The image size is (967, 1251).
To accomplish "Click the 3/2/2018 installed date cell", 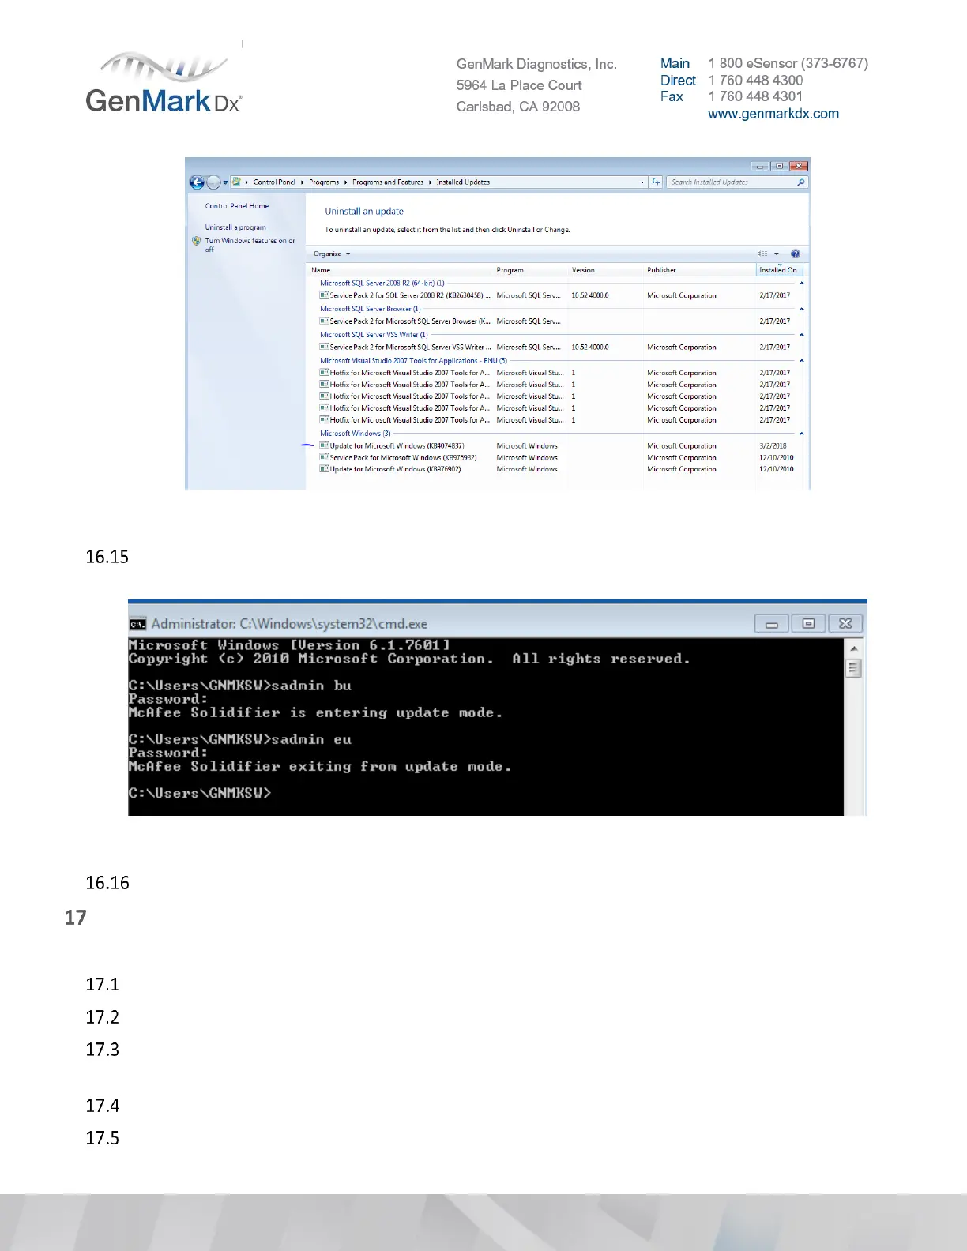I will tap(773, 446).
